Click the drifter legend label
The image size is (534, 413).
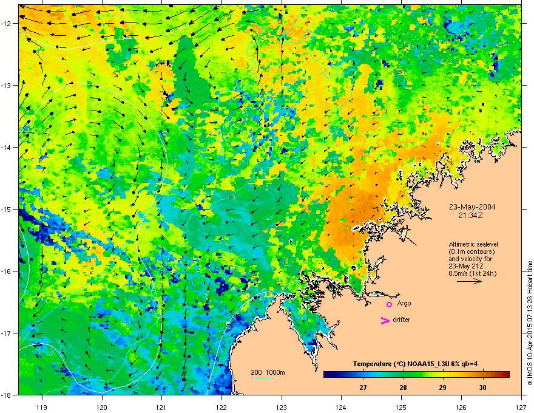[402, 319]
